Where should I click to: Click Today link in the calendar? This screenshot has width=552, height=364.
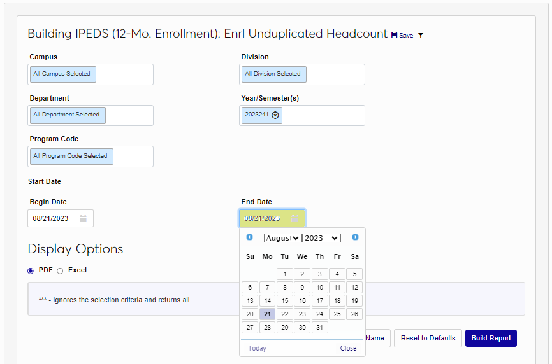coord(257,348)
